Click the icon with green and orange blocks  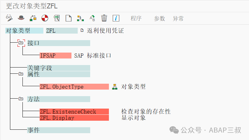click(x=33, y=18)
